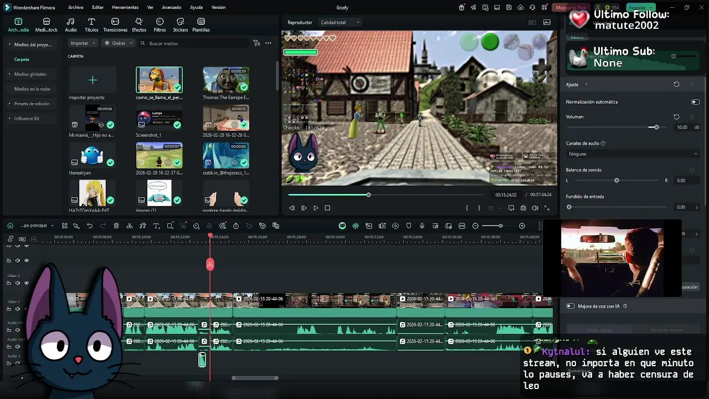Click the player volume speaker icon

click(535, 208)
